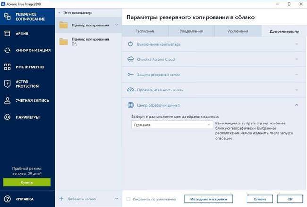Click the Отмена button
307x207 pixels.
pyautogui.click(x=260, y=199)
